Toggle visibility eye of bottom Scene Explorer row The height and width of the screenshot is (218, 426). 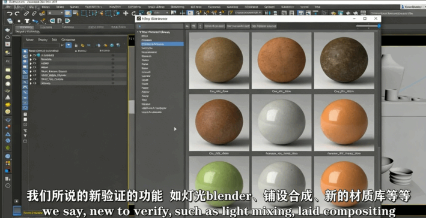[34, 83]
